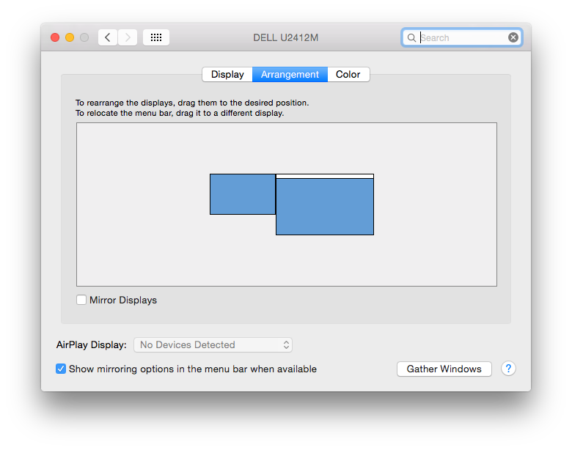Click inside the Search text field
The height and width of the screenshot is (450, 572).
point(462,37)
